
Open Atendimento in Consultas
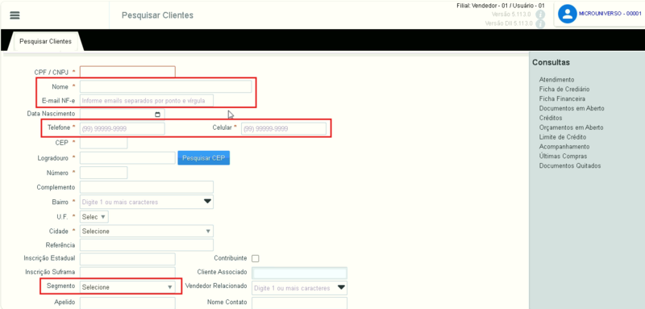pyautogui.click(x=556, y=80)
